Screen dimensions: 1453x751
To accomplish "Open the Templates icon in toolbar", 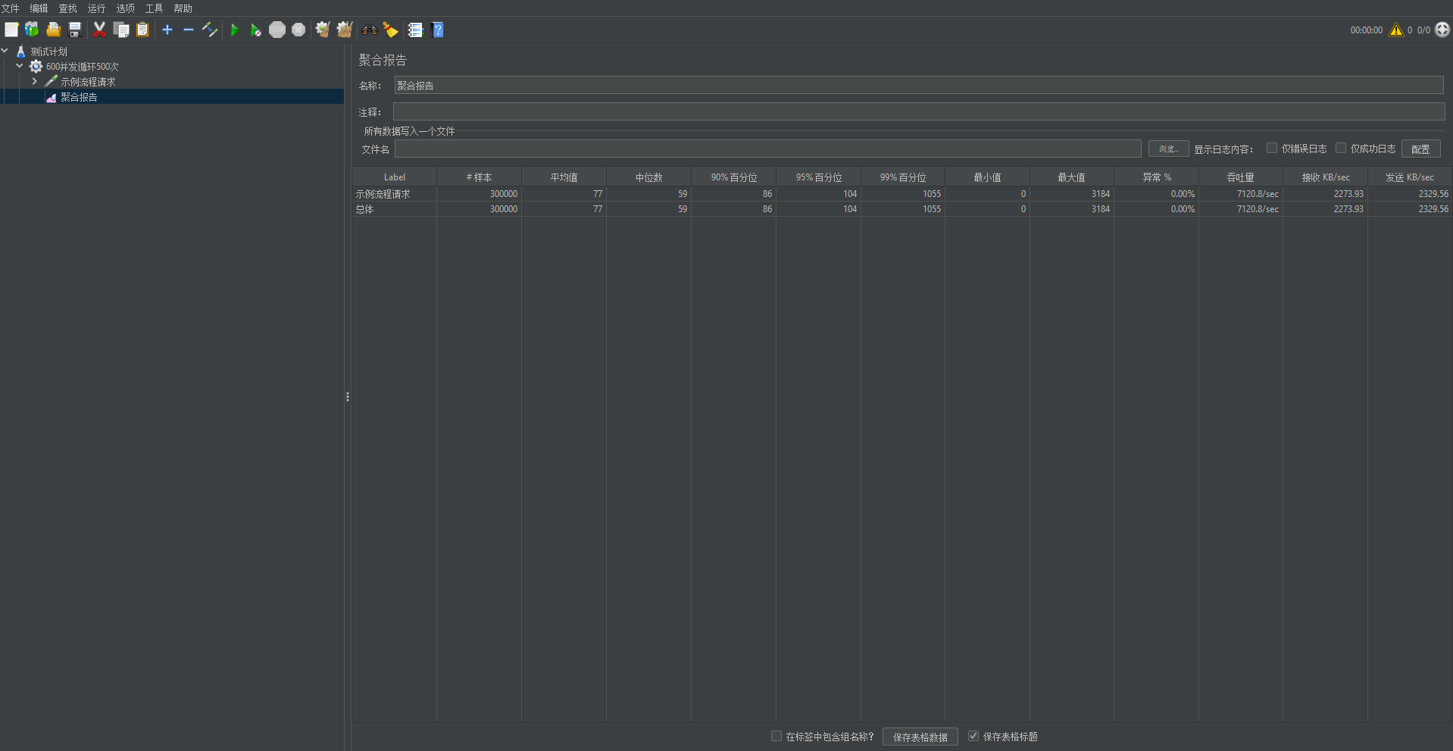I will pyautogui.click(x=32, y=30).
